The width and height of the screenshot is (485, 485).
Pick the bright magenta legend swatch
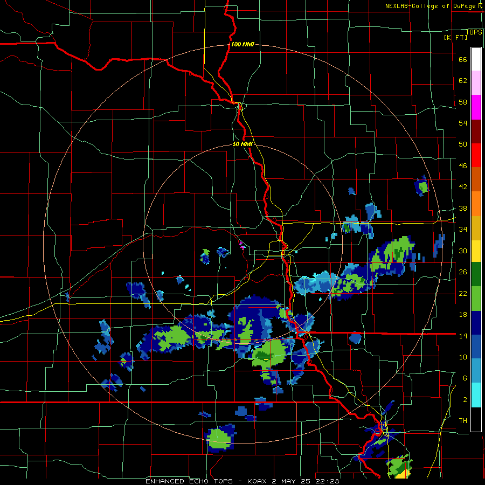476,107
